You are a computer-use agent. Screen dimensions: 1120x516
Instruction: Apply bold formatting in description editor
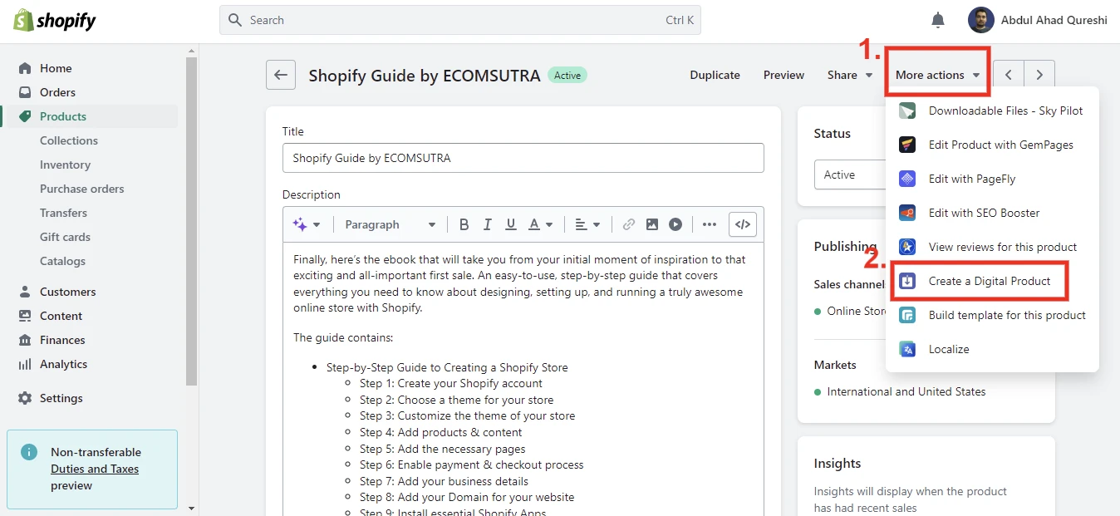pos(464,224)
